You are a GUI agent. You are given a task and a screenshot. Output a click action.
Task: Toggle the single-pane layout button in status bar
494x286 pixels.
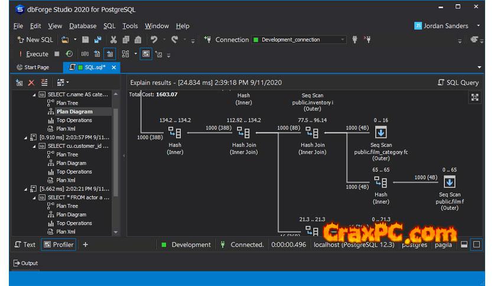[476, 245]
